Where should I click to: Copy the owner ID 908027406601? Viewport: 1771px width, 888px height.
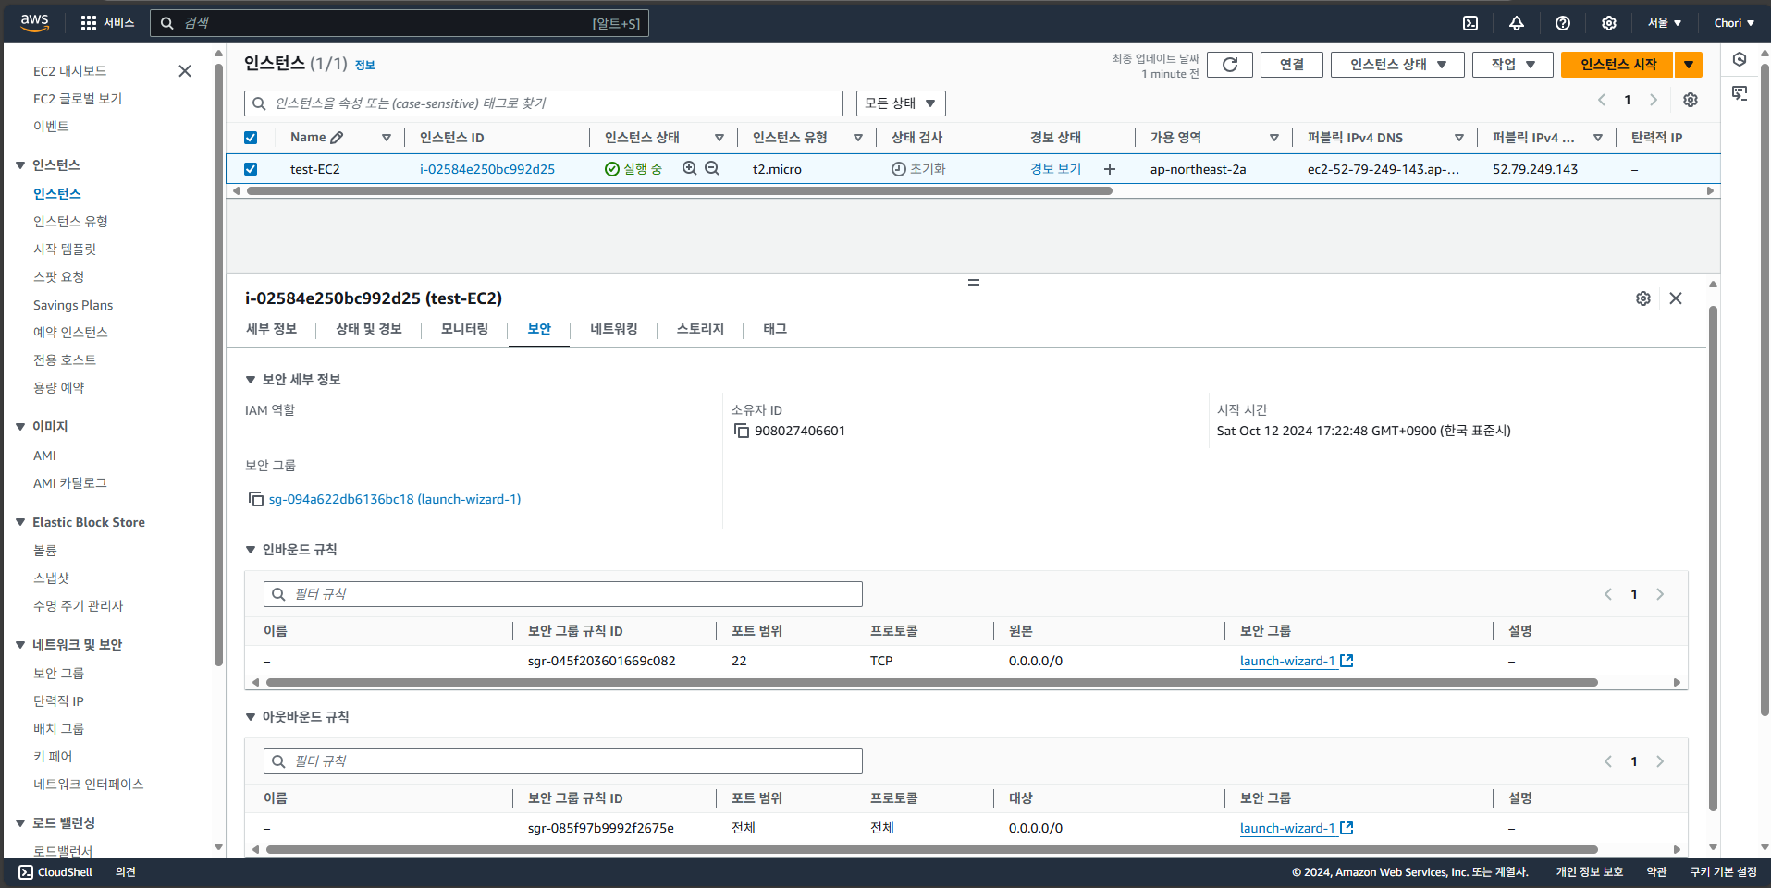742,431
